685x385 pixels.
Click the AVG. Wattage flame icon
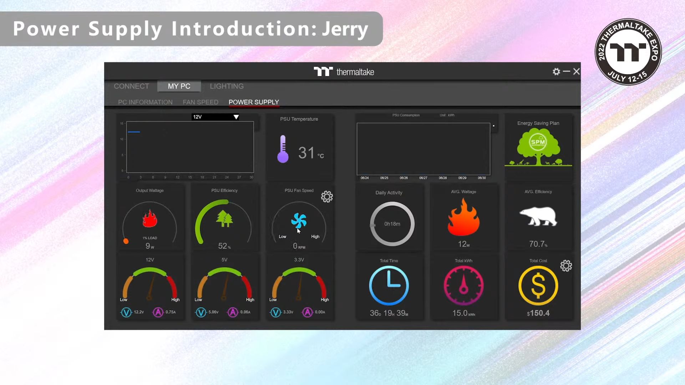(463, 217)
